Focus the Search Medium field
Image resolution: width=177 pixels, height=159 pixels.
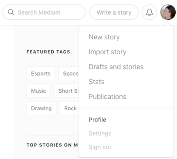coord(44,12)
